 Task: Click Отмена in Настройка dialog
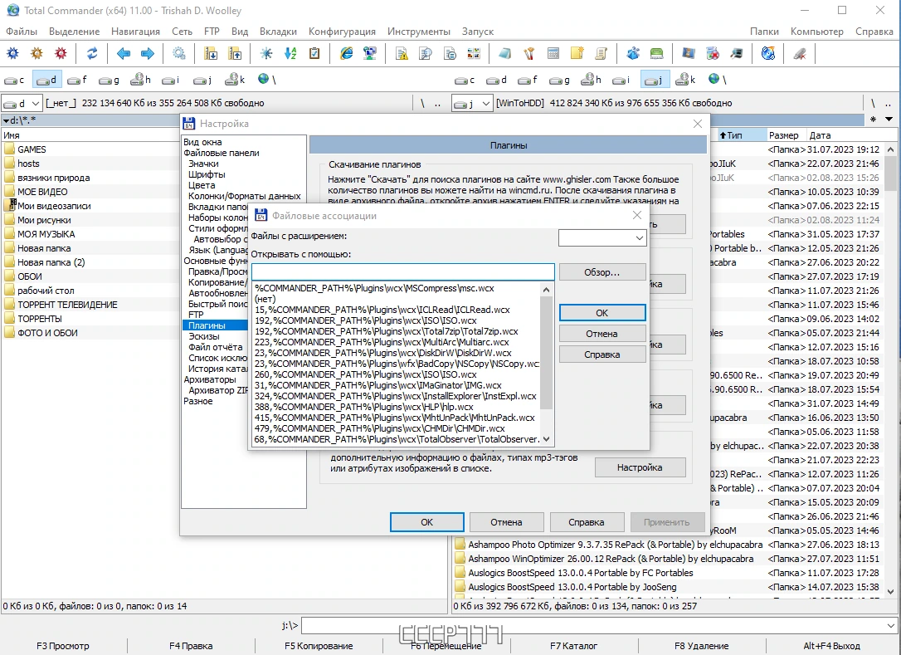point(506,522)
